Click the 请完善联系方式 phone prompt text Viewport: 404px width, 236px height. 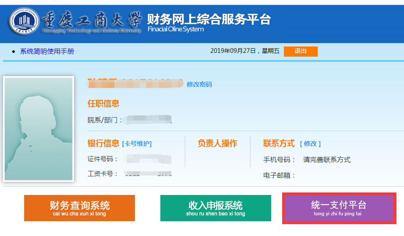(327, 160)
